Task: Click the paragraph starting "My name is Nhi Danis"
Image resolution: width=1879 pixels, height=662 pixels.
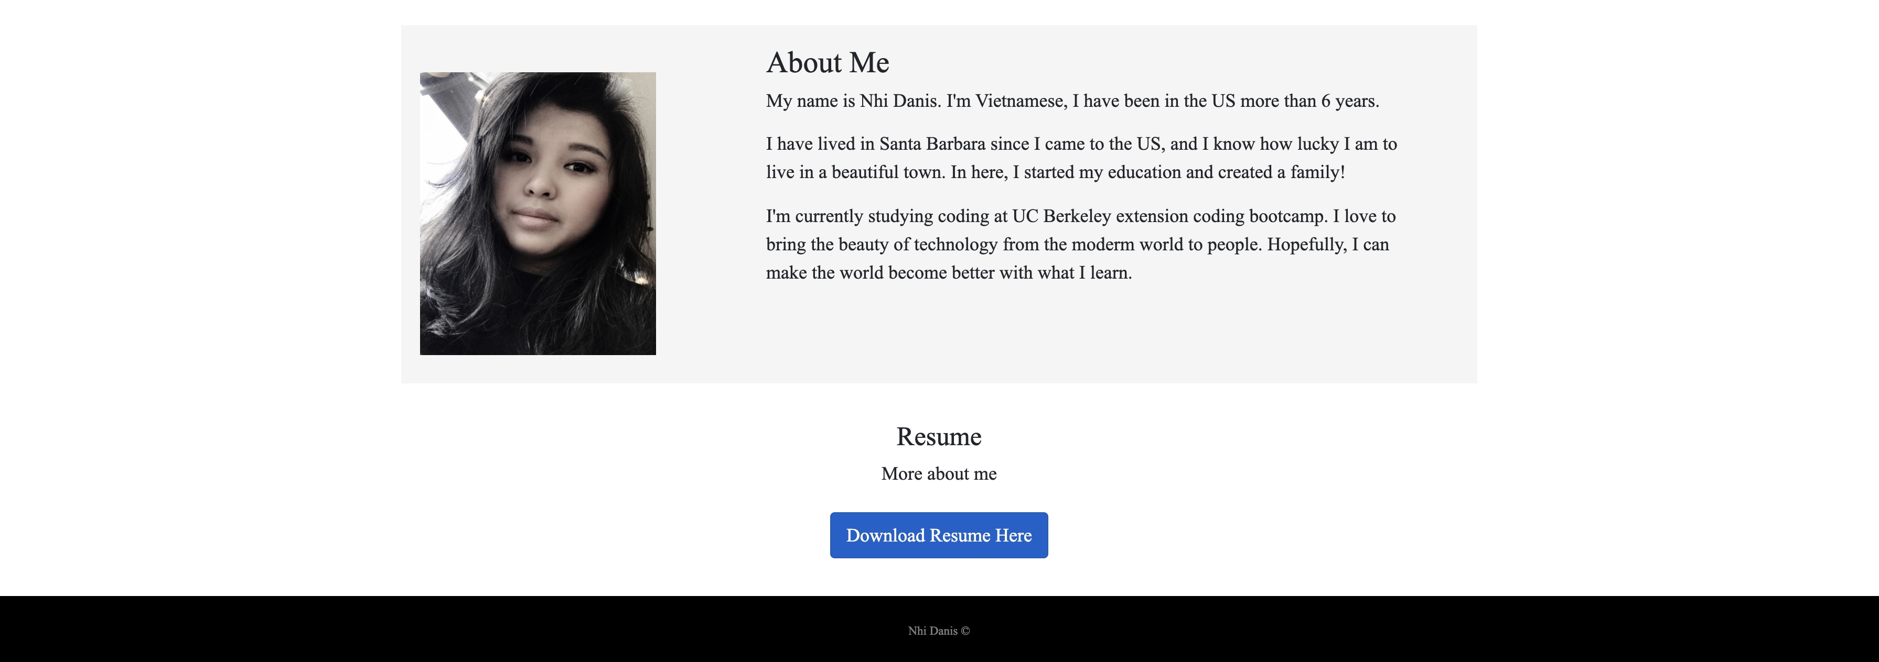Action: [1072, 101]
